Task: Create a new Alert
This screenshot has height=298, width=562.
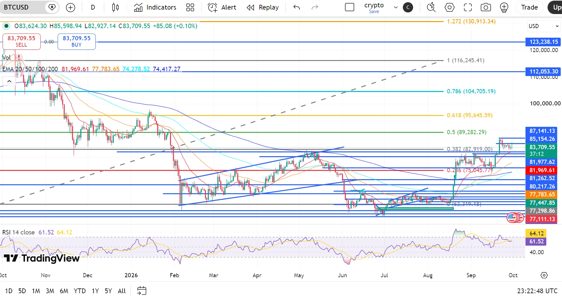Action: point(222,7)
